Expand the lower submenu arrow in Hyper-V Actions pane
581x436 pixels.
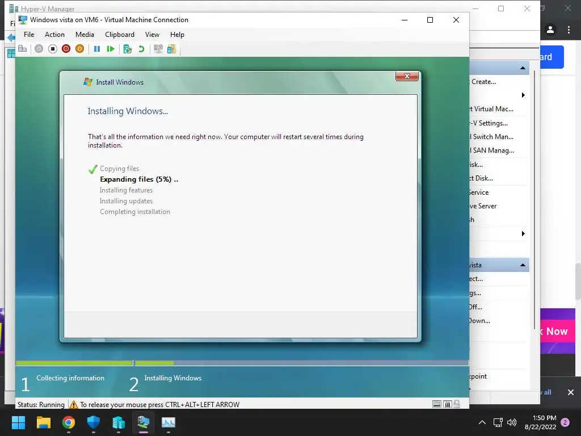(x=523, y=233)
